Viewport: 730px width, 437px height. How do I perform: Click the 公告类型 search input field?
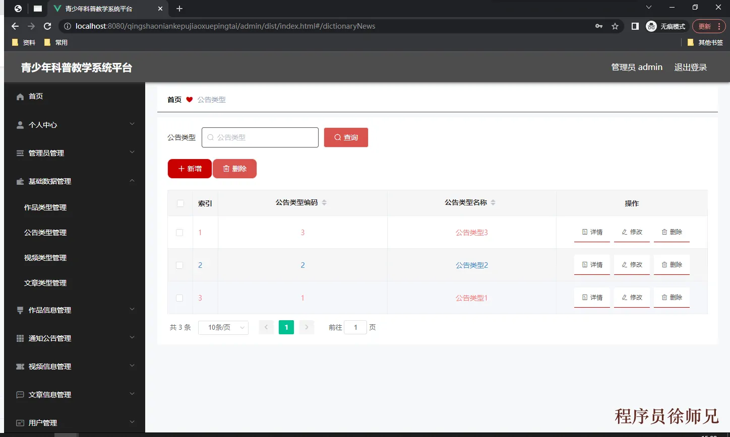point(260,137)
